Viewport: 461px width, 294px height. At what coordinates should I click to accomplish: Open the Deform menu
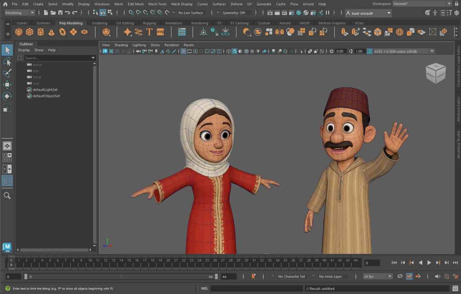(x=236, y=4)
